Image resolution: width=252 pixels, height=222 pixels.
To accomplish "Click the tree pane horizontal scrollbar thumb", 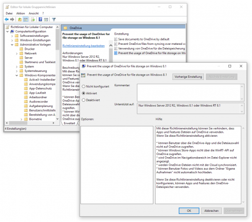I will 18,123.
